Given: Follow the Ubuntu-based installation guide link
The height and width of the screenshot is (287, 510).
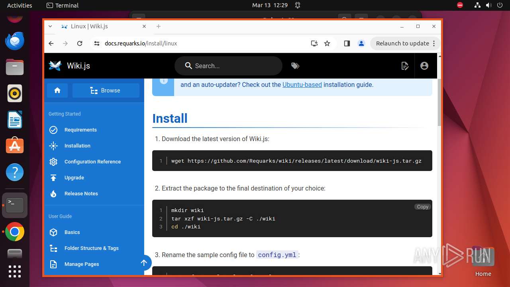Looking at the screenshot, I should tap(302, 85).
